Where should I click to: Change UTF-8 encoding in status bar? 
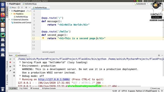(x=124, y=91)
